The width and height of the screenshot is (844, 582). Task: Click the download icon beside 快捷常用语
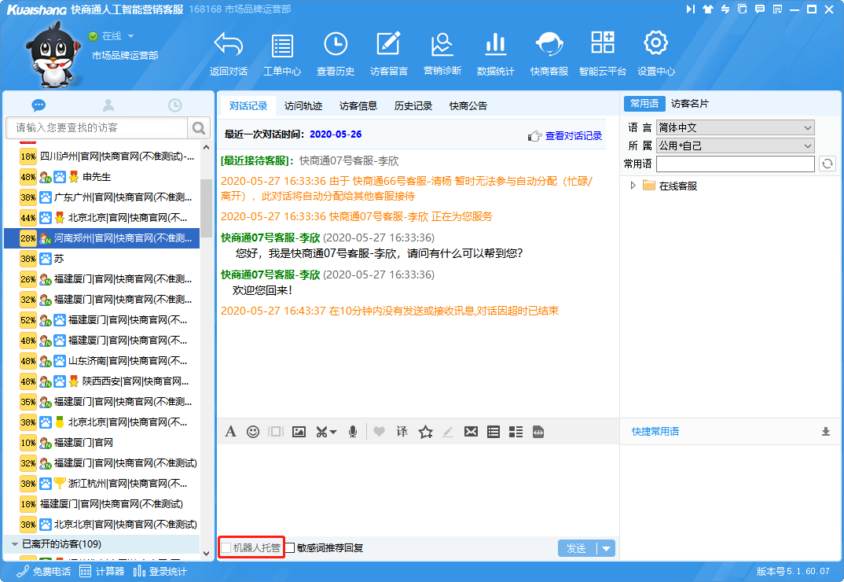point(826,432)
